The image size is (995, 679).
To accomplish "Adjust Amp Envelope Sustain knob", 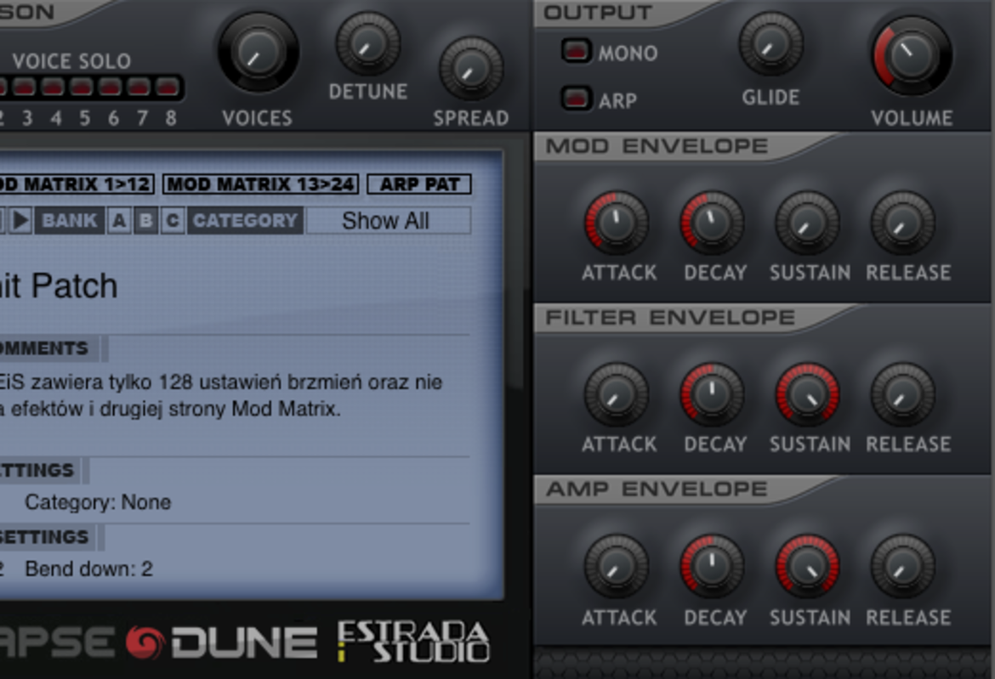I will (807, 567).
